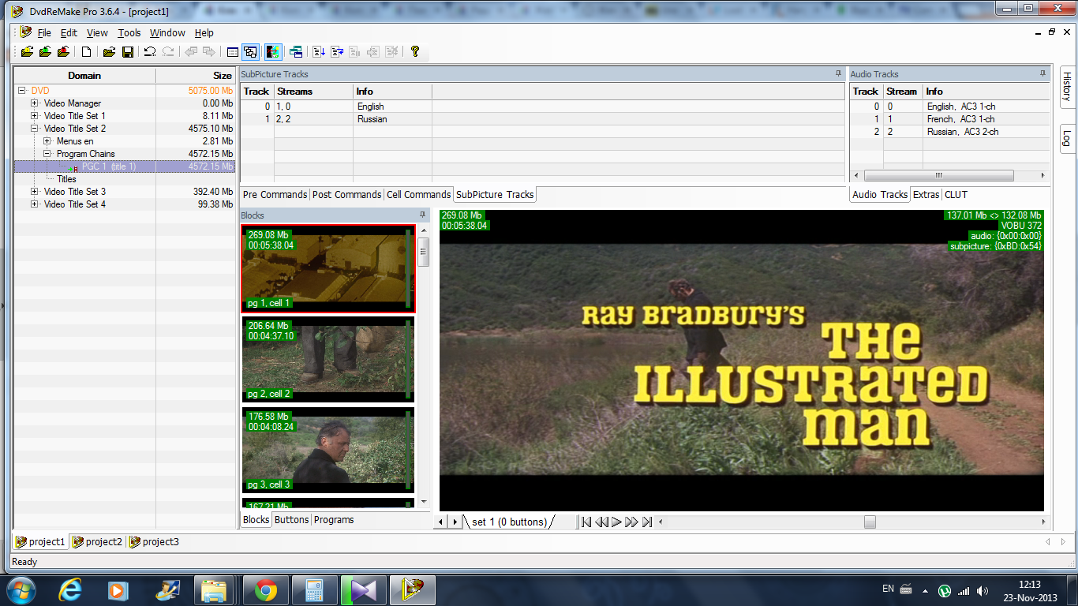Collapse the Program Chains node
1078x606 pixels.
click(x=47, y=154)
